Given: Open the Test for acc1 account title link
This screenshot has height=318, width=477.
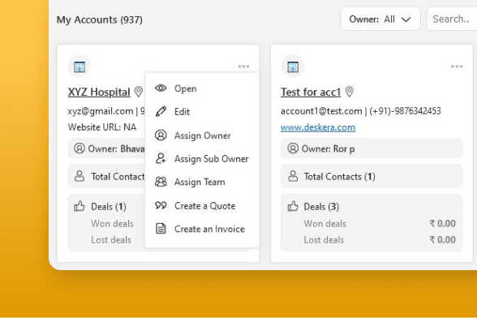Looking at the screenshot, I should coord(311,92).
